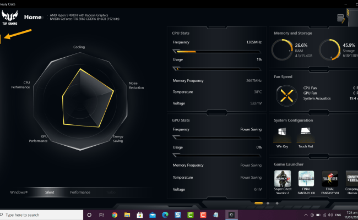Open Mail app from taskbar
The width and height of the screenshot is (358, 220).
153,215
